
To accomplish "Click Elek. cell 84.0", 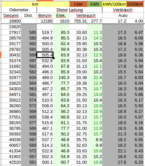I will 61,95.
